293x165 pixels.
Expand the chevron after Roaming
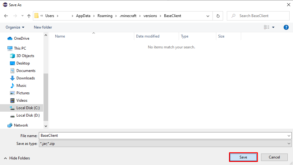(x=116, y=16)
